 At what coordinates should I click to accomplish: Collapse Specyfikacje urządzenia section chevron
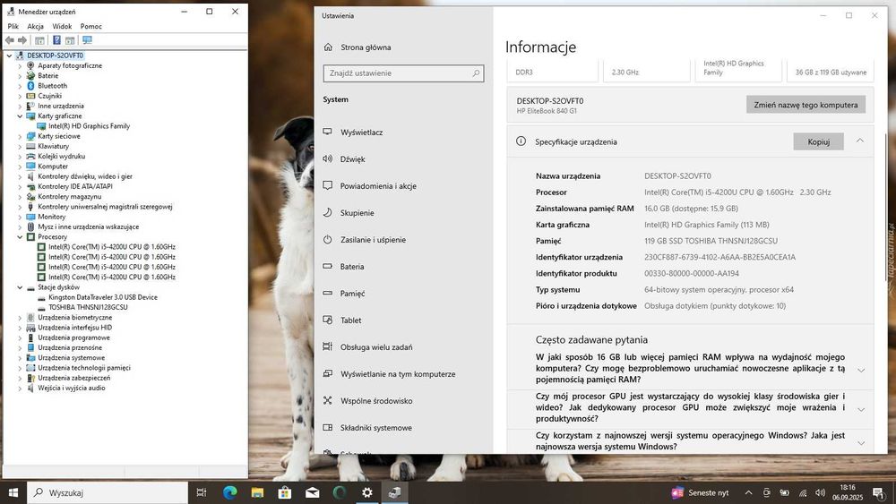(x=860, y=141)
